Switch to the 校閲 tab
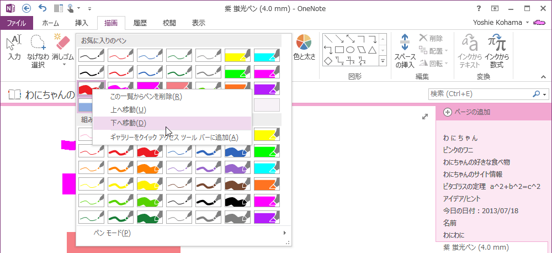 [x=169, y=23]
